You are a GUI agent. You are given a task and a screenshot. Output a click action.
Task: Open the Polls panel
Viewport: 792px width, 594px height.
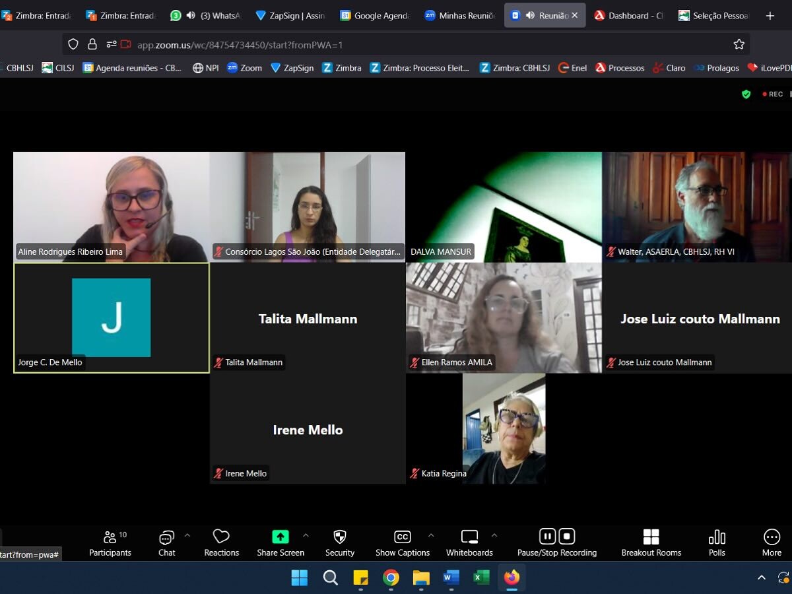(x=717, y=543)
